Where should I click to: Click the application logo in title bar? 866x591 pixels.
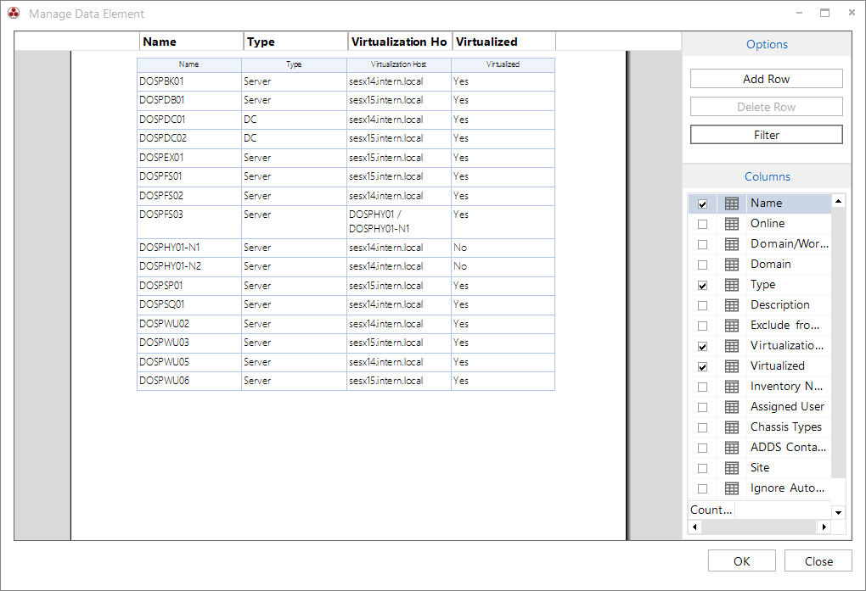tap(14, 14)
